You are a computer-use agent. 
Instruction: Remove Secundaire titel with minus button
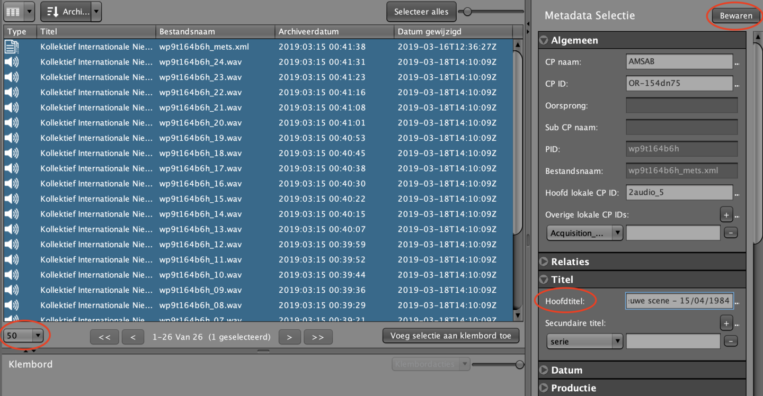[x=731, y=341]
